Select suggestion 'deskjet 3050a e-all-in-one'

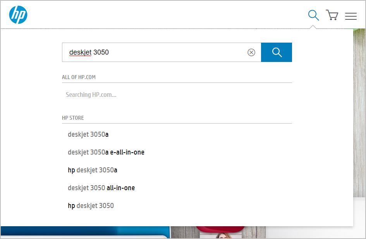point(106,152)
